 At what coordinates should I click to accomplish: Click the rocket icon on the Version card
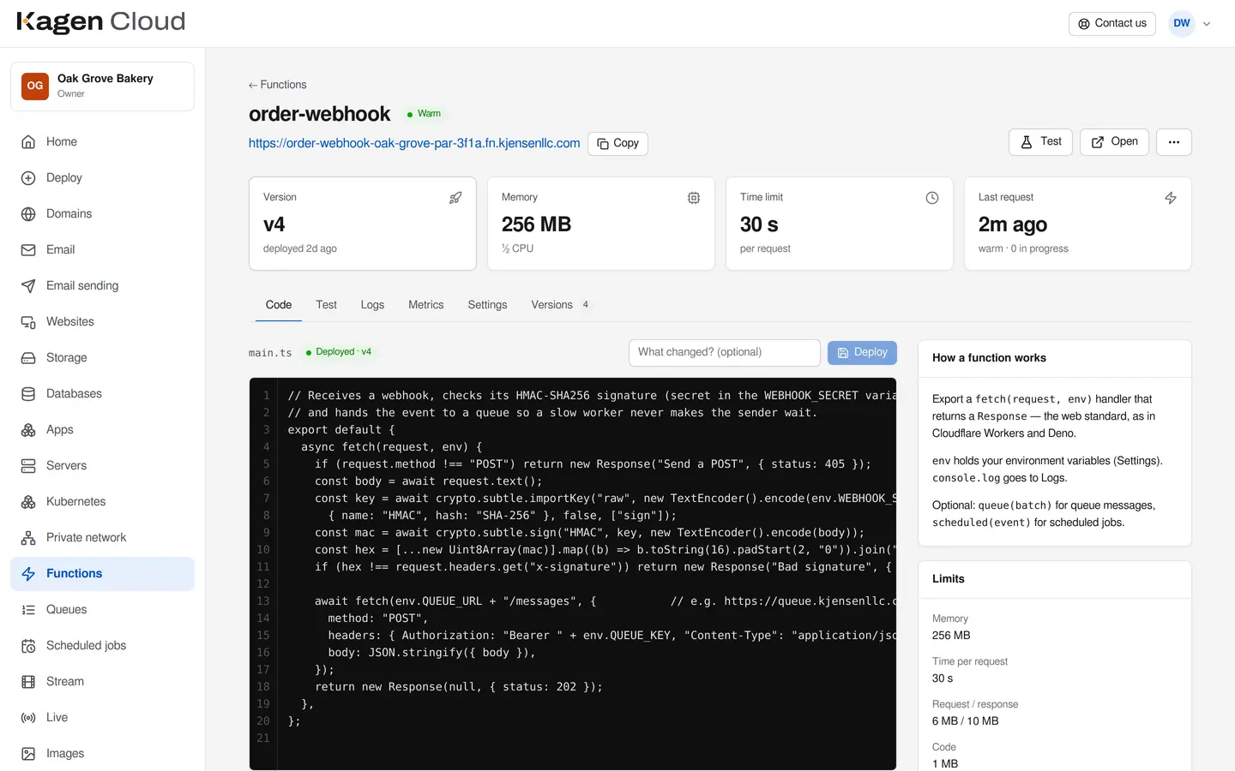click(x=455, y=198)
